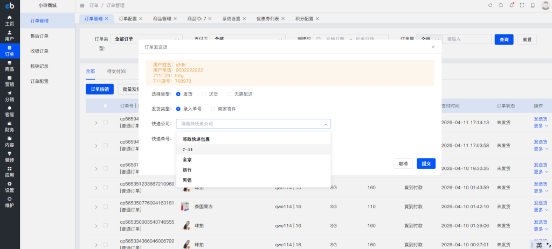Click the 重置 reset button

tap(527, 39)
